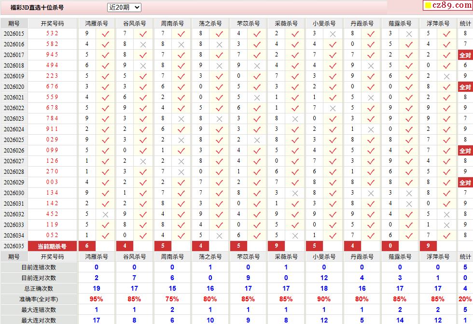Click 鸿雁 current kill number 6
Image resolution: width=473 pixels, height=324 pixels.
point(87,246)
